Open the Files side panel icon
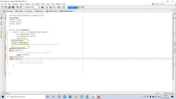 tap(1, 23)
